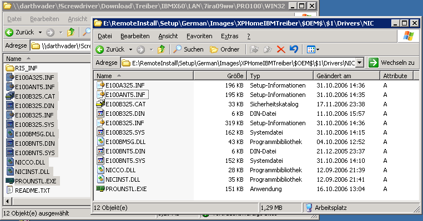Click Anwendung type cell
This screenshot has height=221, width=423.
[266, 189]
